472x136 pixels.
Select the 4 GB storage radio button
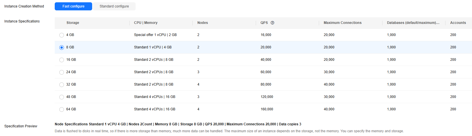(62, 35)
